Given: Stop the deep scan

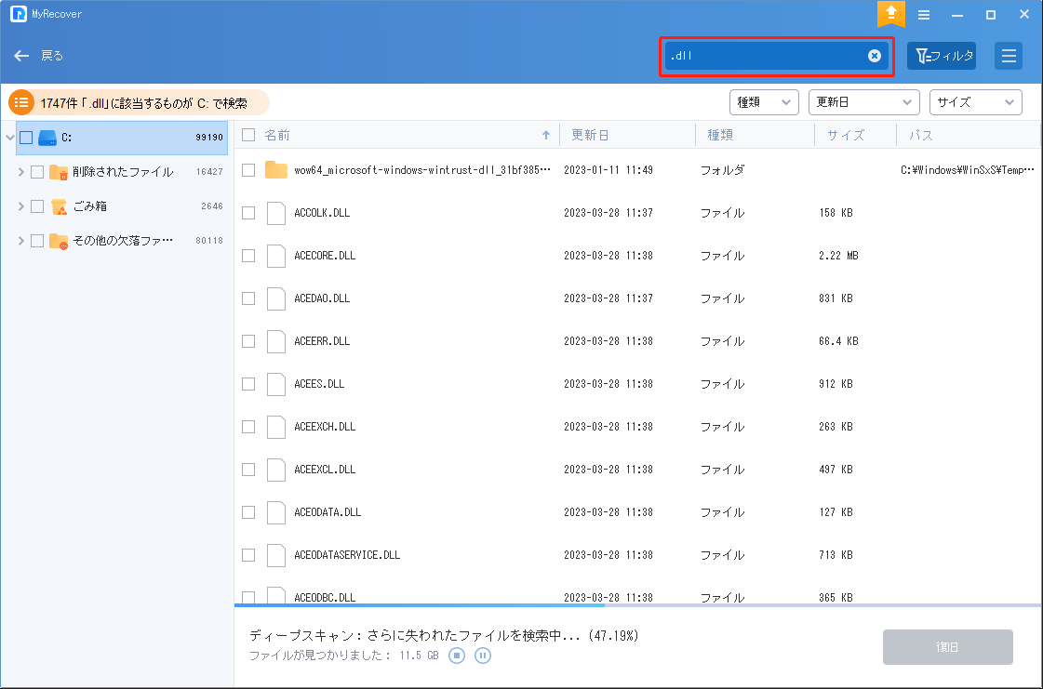Looking at the screenshot, I should [457, 656].
